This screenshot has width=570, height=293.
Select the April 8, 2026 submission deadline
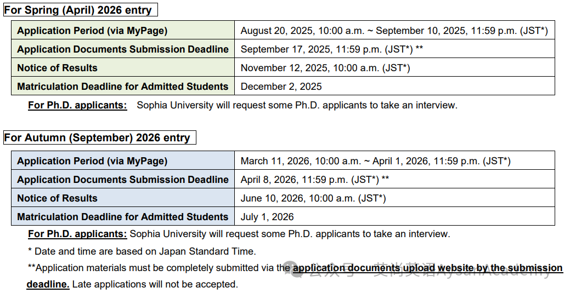point(315,179)
